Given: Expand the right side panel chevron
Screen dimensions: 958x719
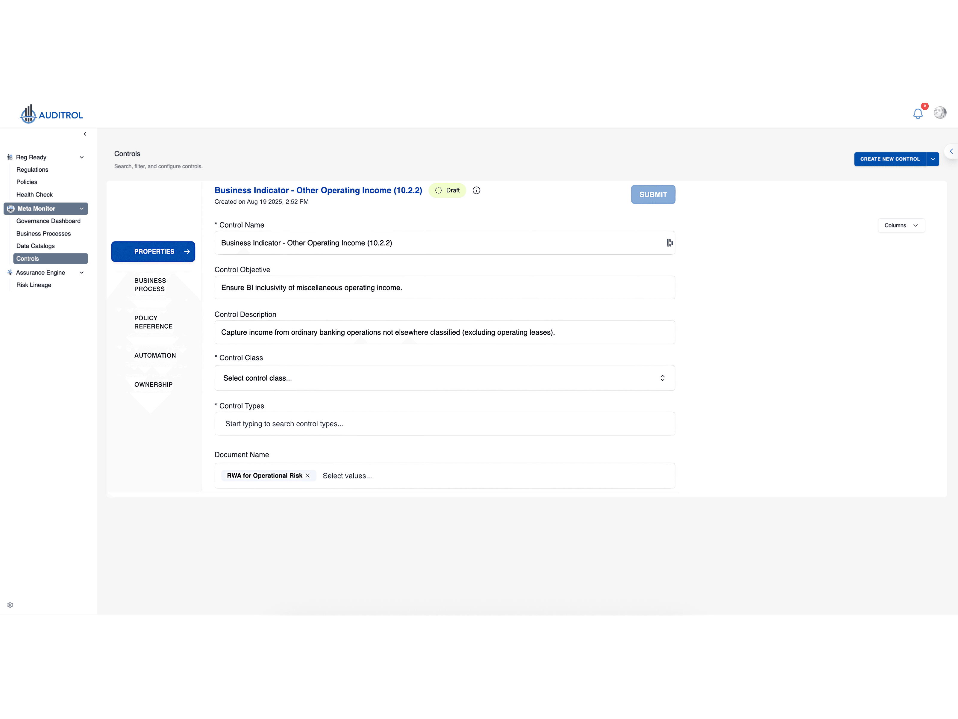Looking at the screenshot, I should pos(951,151).
